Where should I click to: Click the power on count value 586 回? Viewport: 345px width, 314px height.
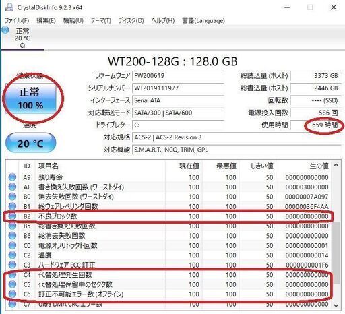[316, 113]
